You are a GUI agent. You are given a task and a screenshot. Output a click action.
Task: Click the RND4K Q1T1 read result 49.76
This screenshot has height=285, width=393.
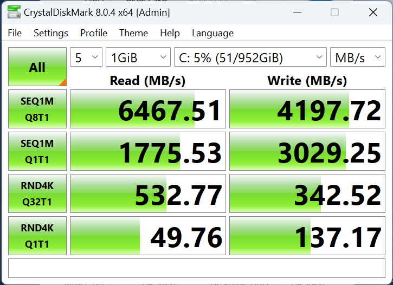coord(148,236)
